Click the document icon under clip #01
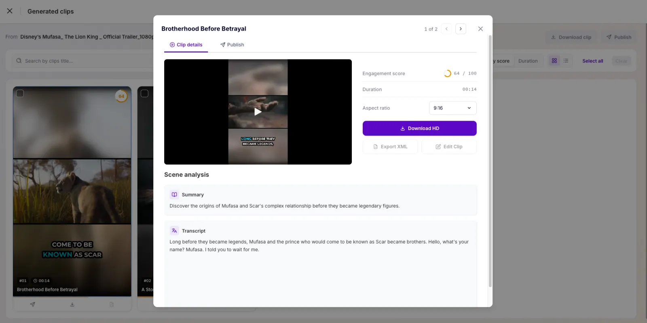This screenshot has height=323, width=647. (x=112, y=304)
